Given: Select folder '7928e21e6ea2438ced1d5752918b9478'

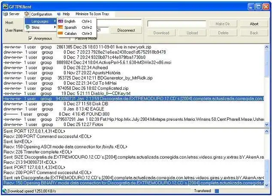Looking at the screenshot, I should (x=133, y=52).
